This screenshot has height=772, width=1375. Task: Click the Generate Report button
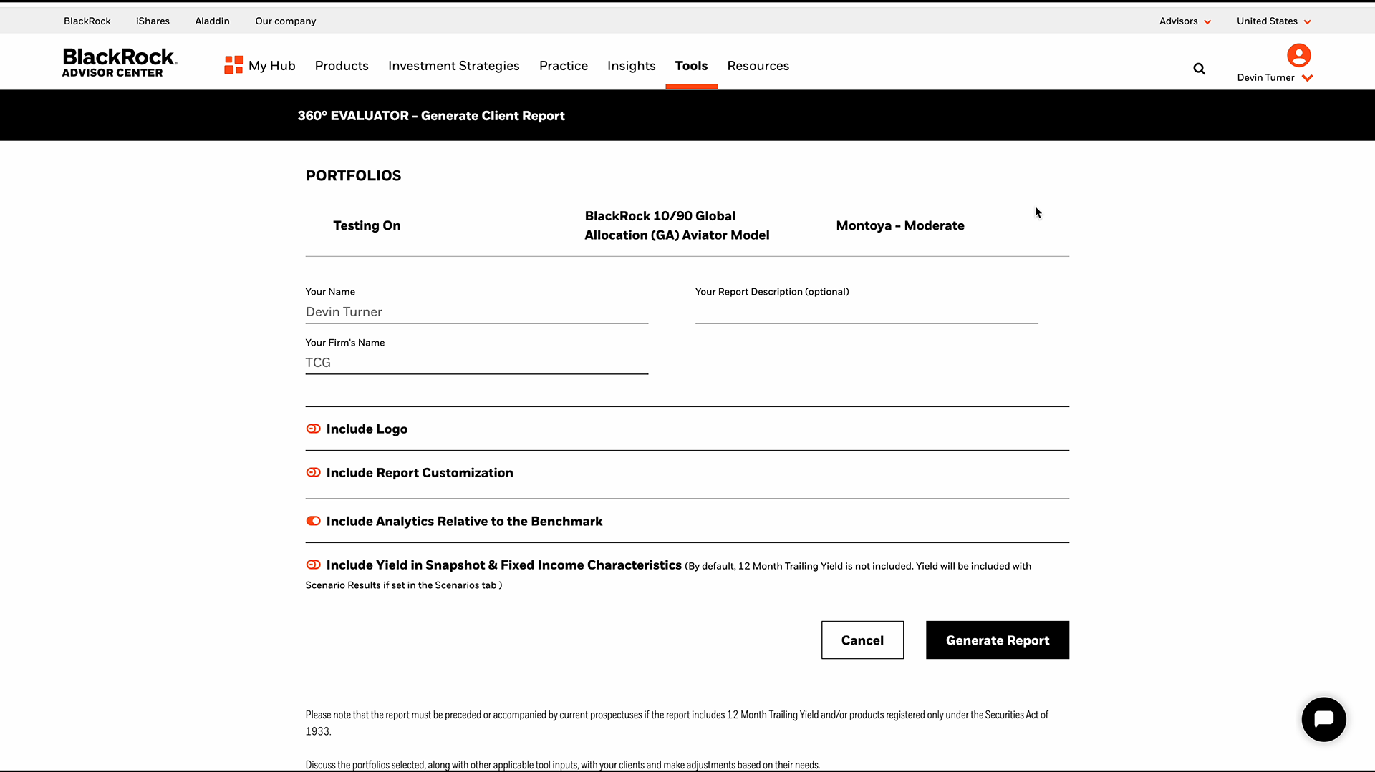click(997, 640)
